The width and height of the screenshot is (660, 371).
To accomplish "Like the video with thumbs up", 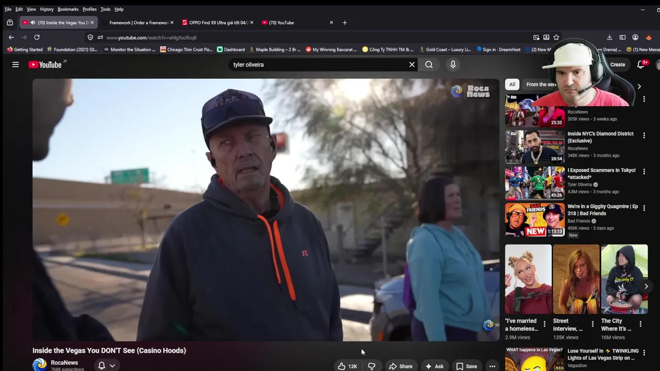I will 348,366.
